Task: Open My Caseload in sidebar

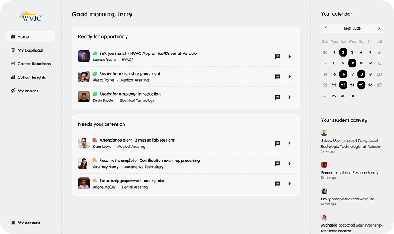Action: (31, 50)
